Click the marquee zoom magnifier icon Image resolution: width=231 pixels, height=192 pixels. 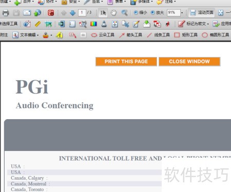click(x=124, y=13)
